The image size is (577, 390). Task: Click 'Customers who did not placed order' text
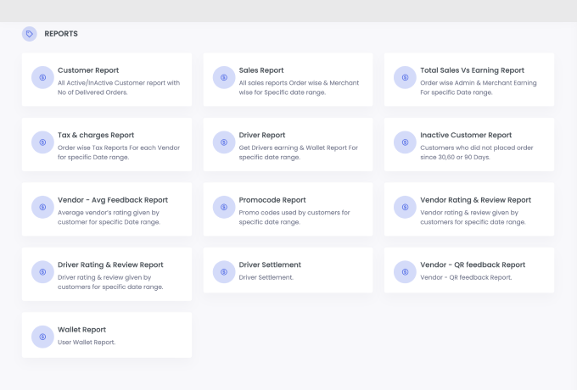477,152
